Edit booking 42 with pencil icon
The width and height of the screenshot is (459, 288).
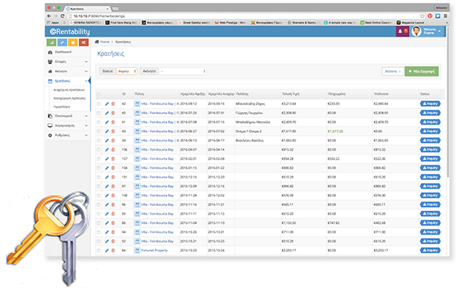click(x=107, y=103)
